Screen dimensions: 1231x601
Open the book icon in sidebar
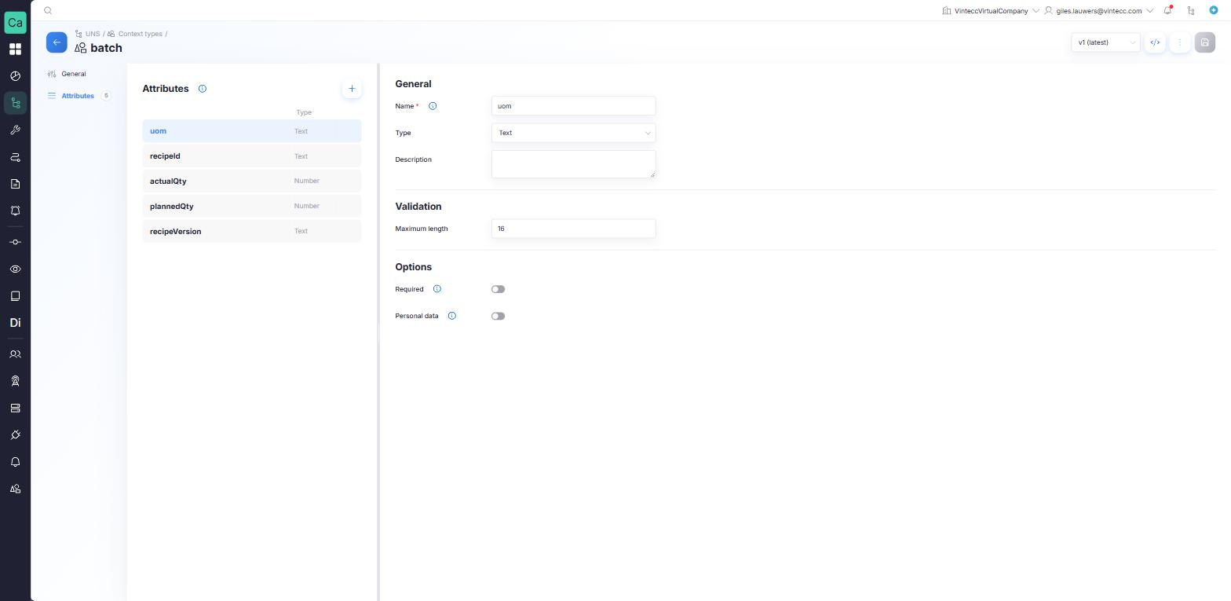[15, 296]
